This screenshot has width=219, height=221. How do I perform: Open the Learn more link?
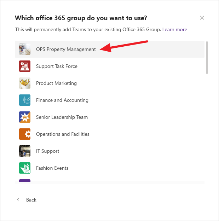pyautogui.click(x=175, y=29)
